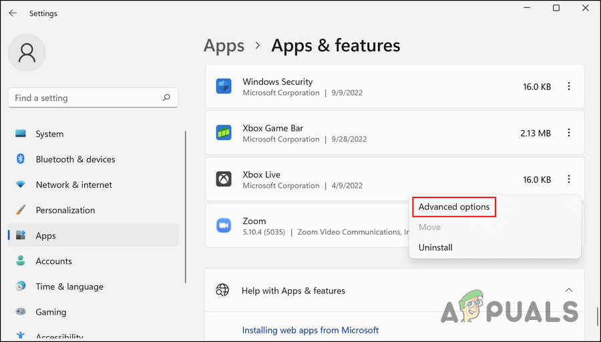Click the Windows Security app name

pyautogui.click(x=278, y=81)
